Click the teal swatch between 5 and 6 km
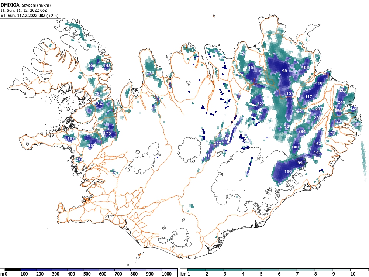369x277 pixels. click(x=269, y=269)
